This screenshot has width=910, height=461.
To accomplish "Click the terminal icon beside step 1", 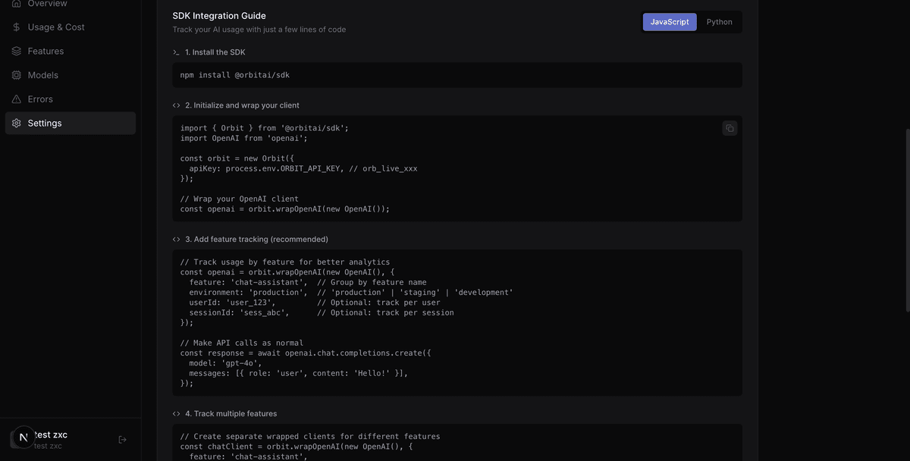I will (x=175, y=52).
